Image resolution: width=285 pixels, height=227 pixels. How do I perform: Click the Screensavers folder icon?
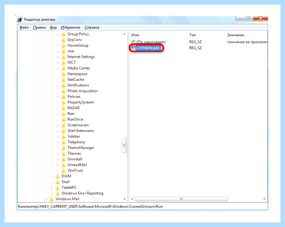[x=63, y=125]
